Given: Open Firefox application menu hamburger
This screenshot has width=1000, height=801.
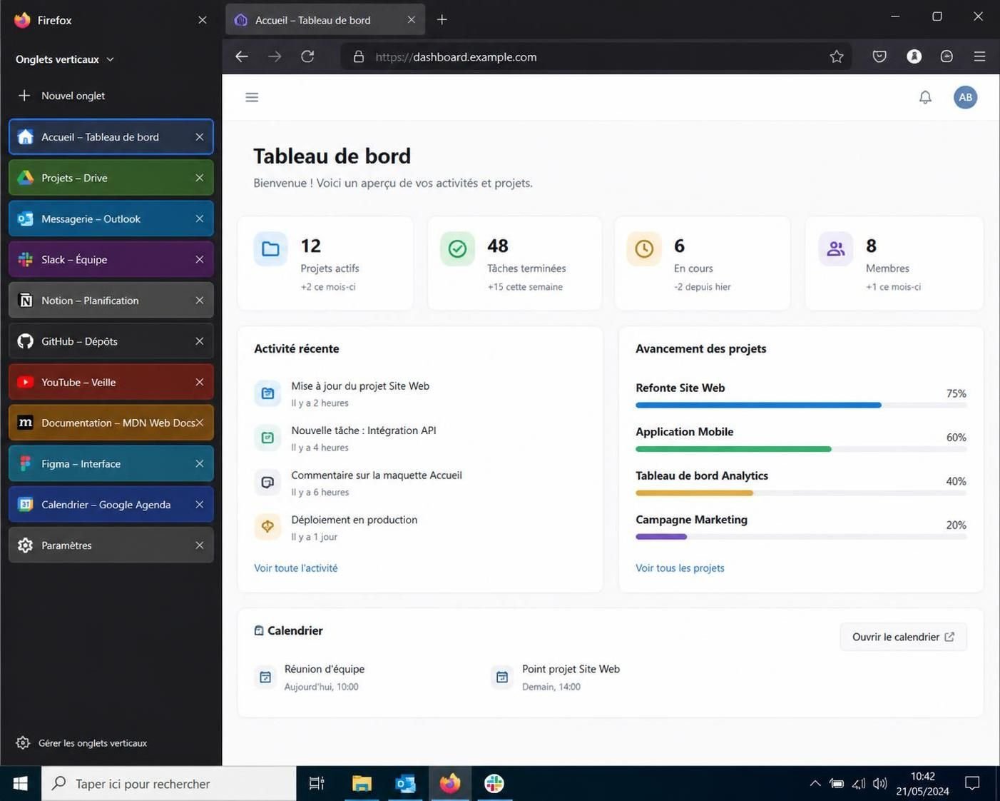Looking at the screenshot, I should pyautogui.click(x=979, y=56).
